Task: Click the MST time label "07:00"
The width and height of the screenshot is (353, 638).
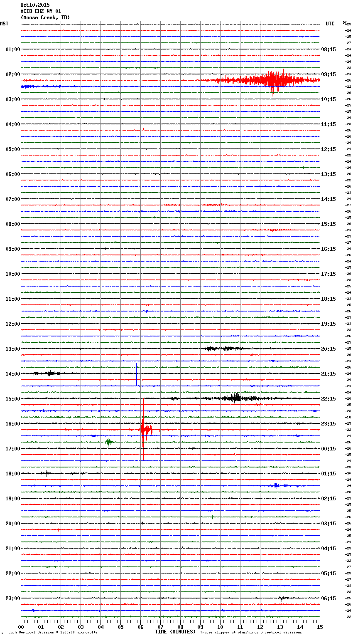Action: 13,199
